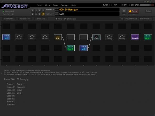This screenshot has height=116, width=155.
Task: Open the Amp block
Action: 58,37
